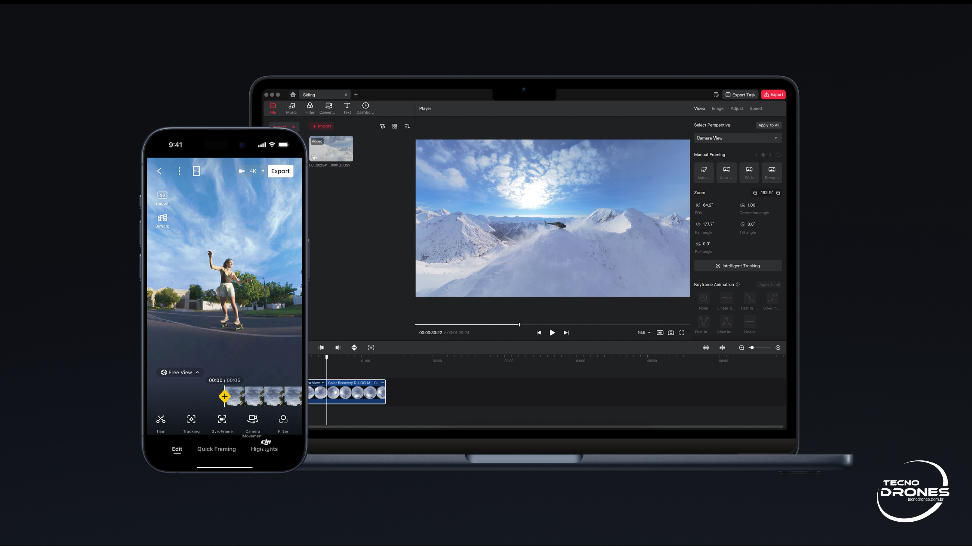Switch to the Adjust tab
The image size is (972, 546).
tap(737, 108)
